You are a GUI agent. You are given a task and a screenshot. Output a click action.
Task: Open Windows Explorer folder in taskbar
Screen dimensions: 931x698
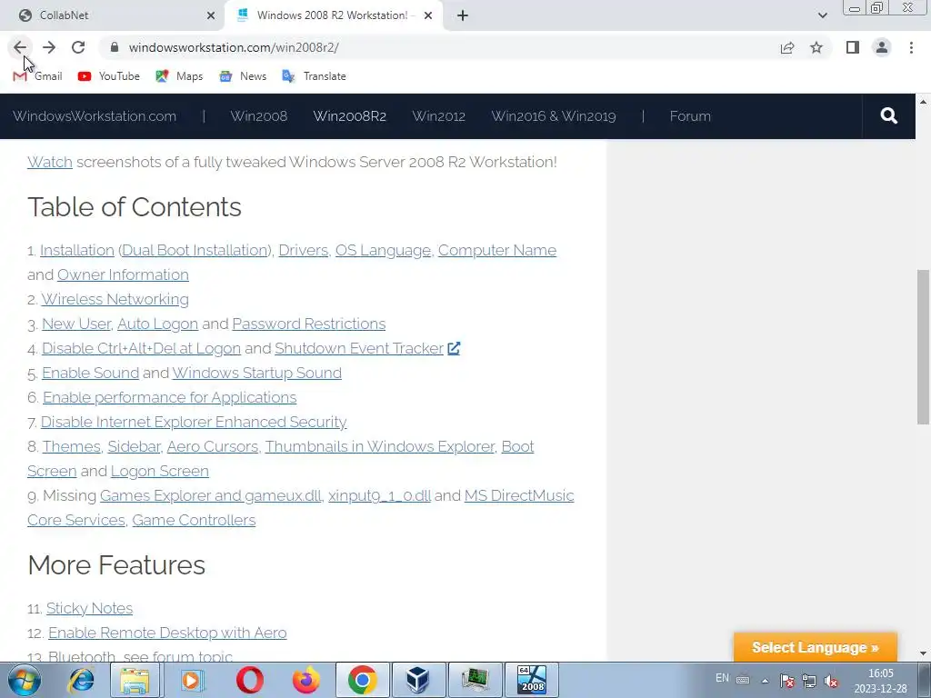(135, 680)
